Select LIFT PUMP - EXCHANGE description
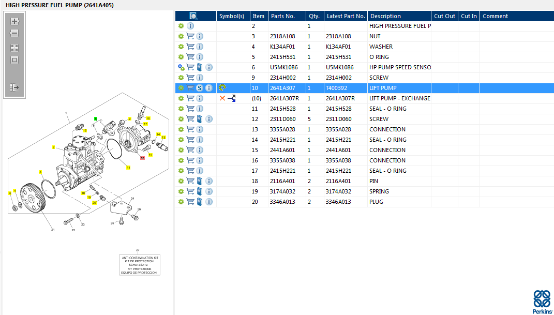Viewport: 554px width, 315px height. [400, 98]
